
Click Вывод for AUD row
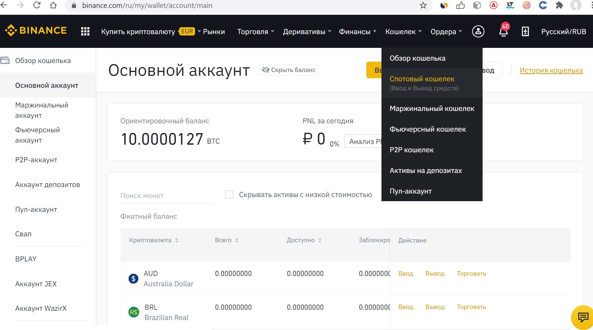tap(435, 274)
